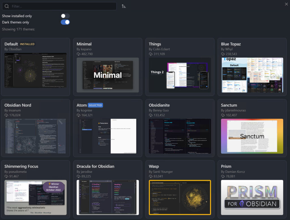This screenshot has width=290, height=220.
Task: Click the Shimmering Focus preview image
Action: coord(35,197)
